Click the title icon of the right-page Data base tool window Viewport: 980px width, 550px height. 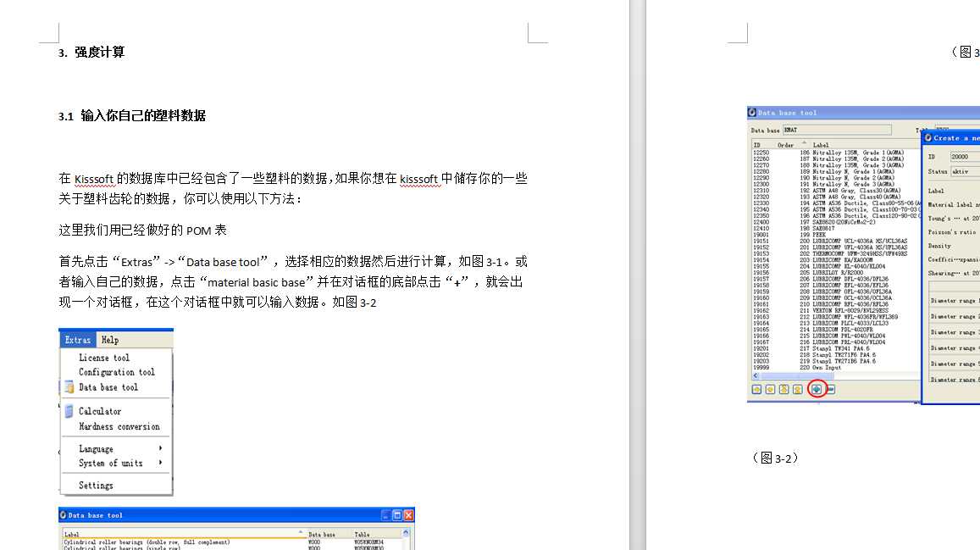pyautogui.click(x=752, y=113)
